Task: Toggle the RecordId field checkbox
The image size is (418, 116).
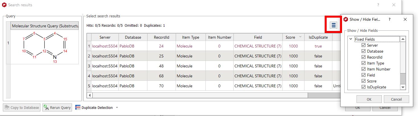Action: (x=363, y=57)
